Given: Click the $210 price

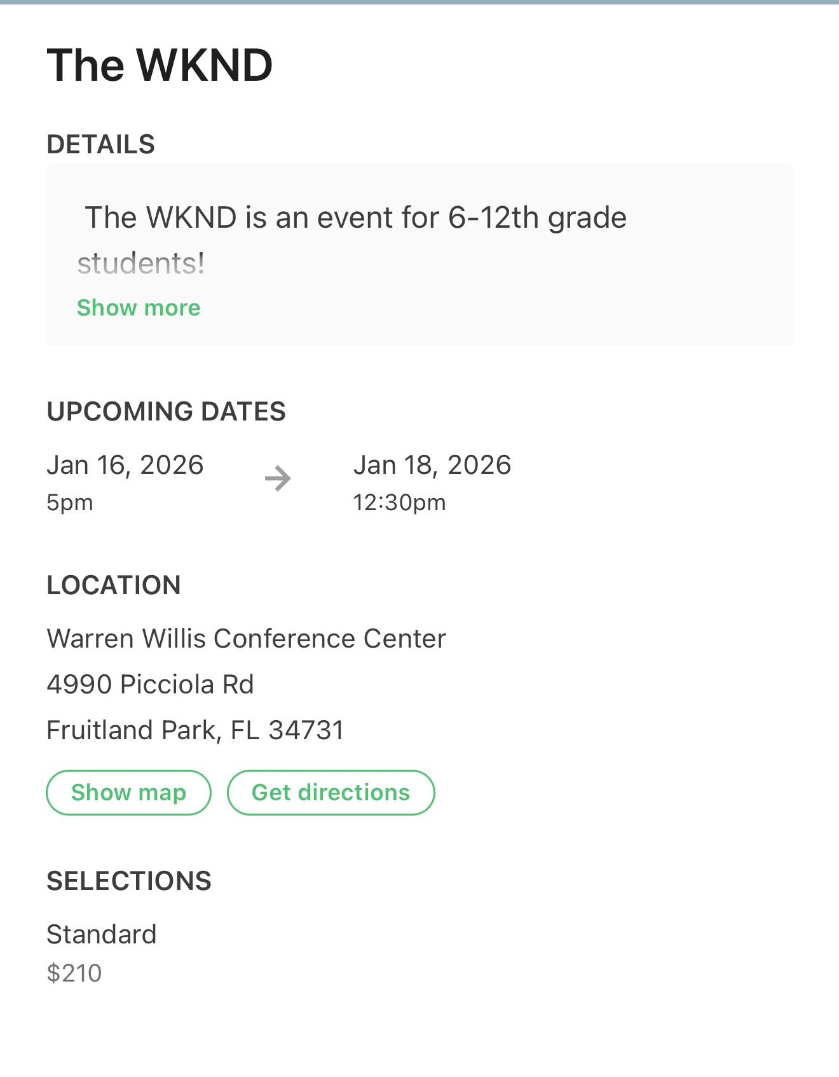Looking at the screenshot, I should tap(74, 973).
